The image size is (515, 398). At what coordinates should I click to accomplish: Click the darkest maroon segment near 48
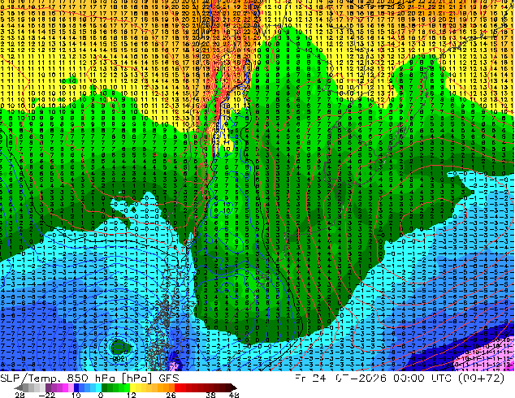click(x=228, y=387)
